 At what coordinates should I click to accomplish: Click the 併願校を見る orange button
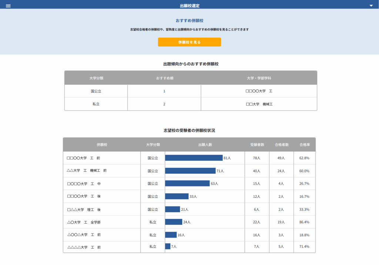pyautogui.click(x=189, y=42)
